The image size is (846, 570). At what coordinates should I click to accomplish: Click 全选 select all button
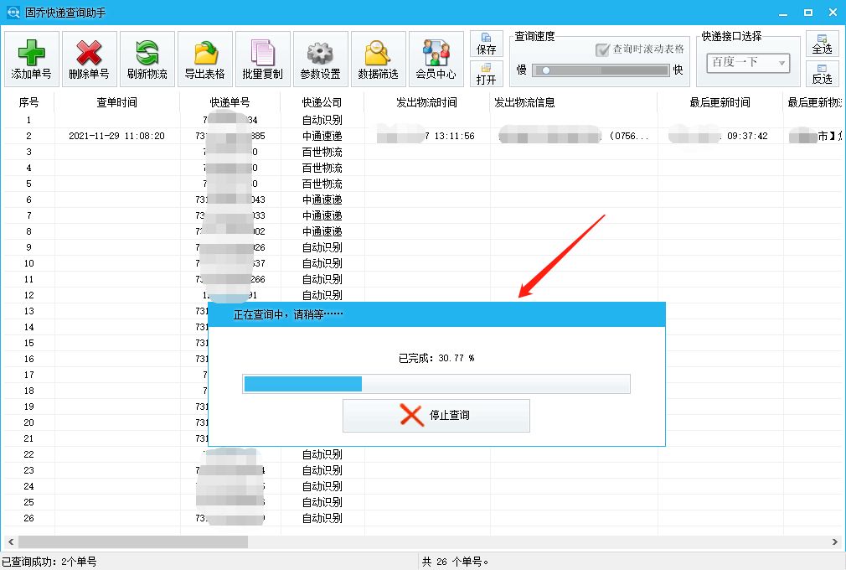(822, 44)
